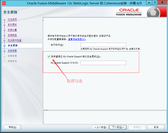The image size is (168, 133).
Task: Open 帮助 help button
Action: pyautogui.click(x=12, y=127)
